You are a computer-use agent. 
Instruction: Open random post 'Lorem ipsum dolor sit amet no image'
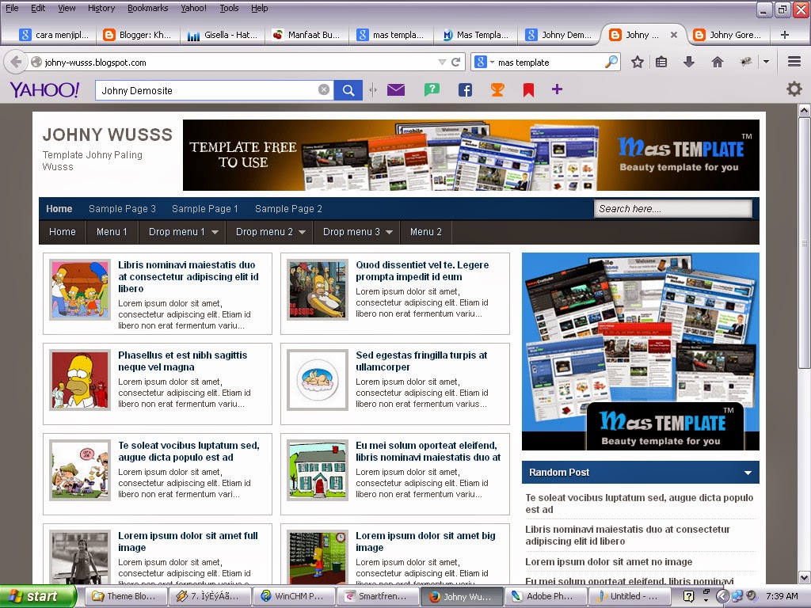(x=609, y=561)
